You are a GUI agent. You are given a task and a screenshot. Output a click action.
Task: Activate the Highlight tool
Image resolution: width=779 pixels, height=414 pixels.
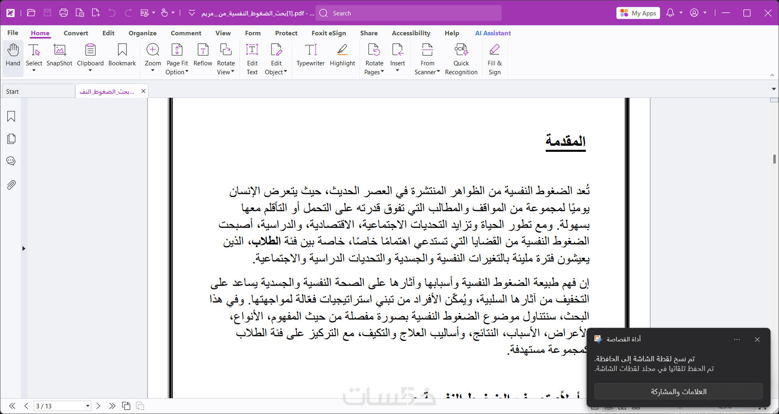coord(342,55)
